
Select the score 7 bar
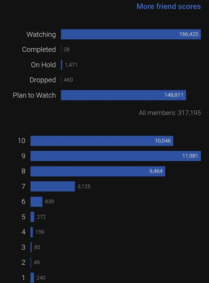53,186
